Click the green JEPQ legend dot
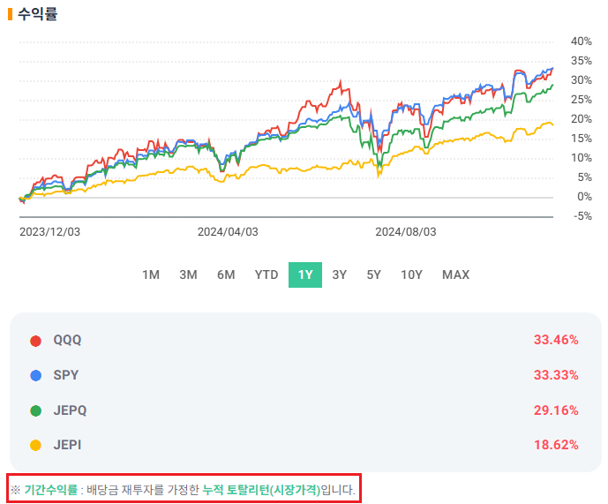 (35, 410)
